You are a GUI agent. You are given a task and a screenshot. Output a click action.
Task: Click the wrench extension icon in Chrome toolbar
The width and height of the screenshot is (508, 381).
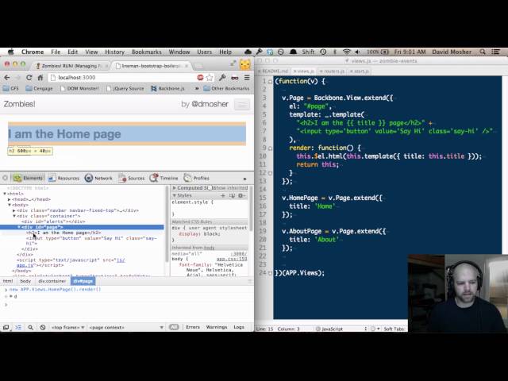click(222, 78)
